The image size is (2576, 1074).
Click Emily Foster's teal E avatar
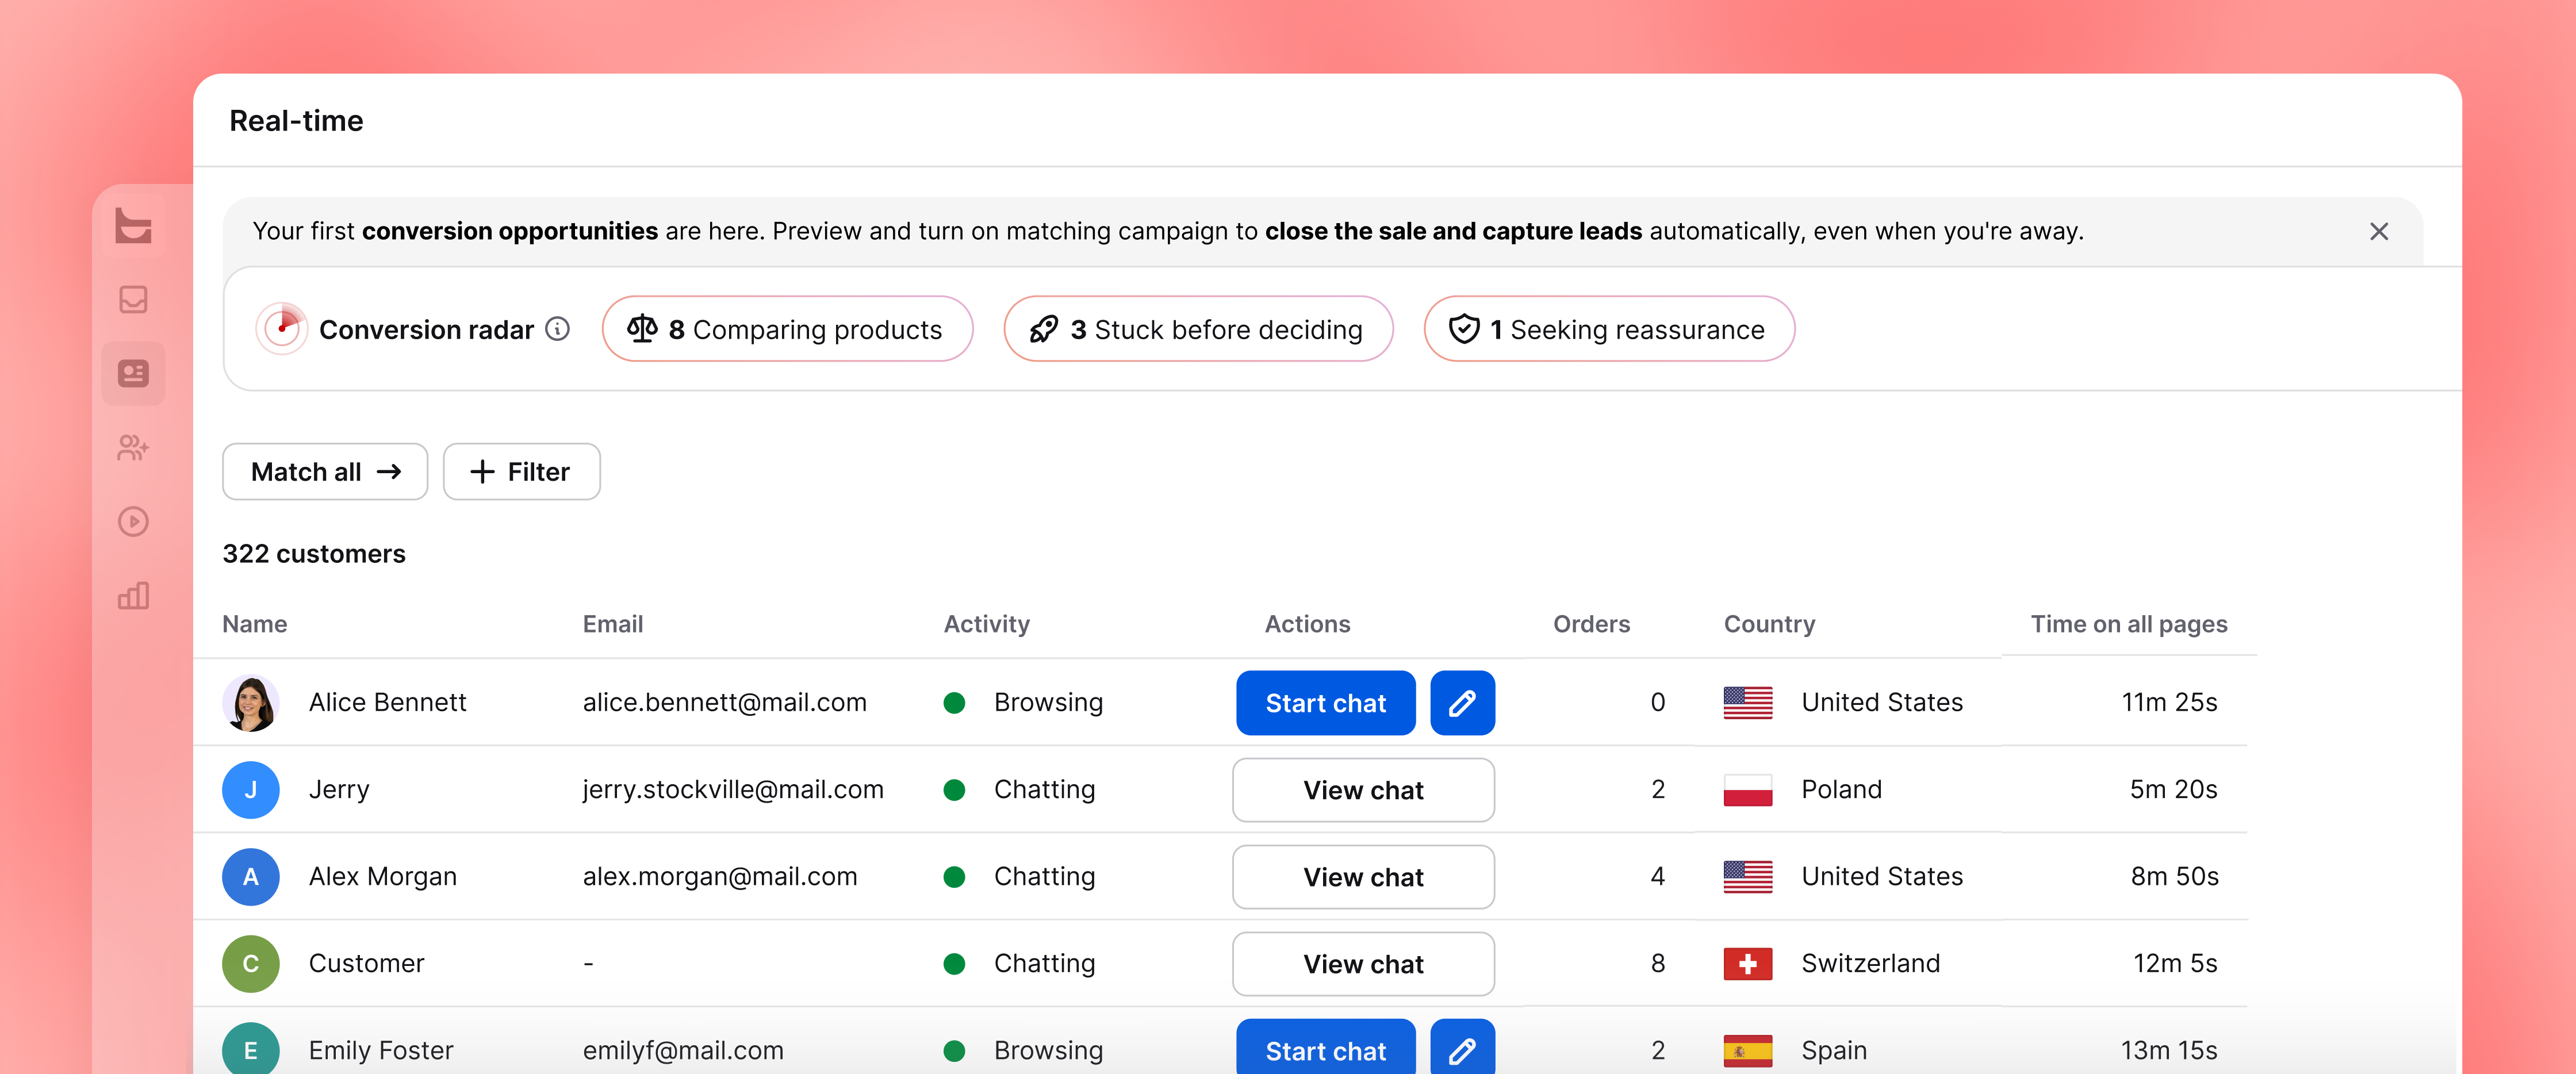250,1049
